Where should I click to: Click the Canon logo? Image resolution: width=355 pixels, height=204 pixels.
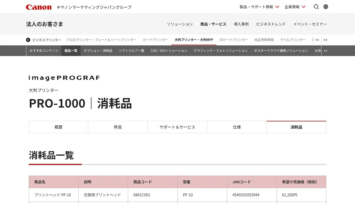tap(39, 7)
